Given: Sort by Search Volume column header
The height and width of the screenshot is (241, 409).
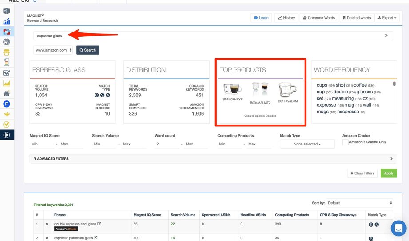Looking at the screenshot, I should click(183, 215).
